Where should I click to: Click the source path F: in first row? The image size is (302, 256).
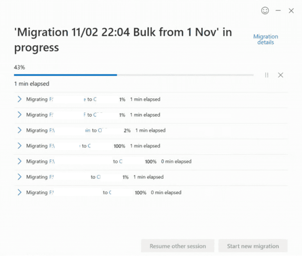coord(51,99)
